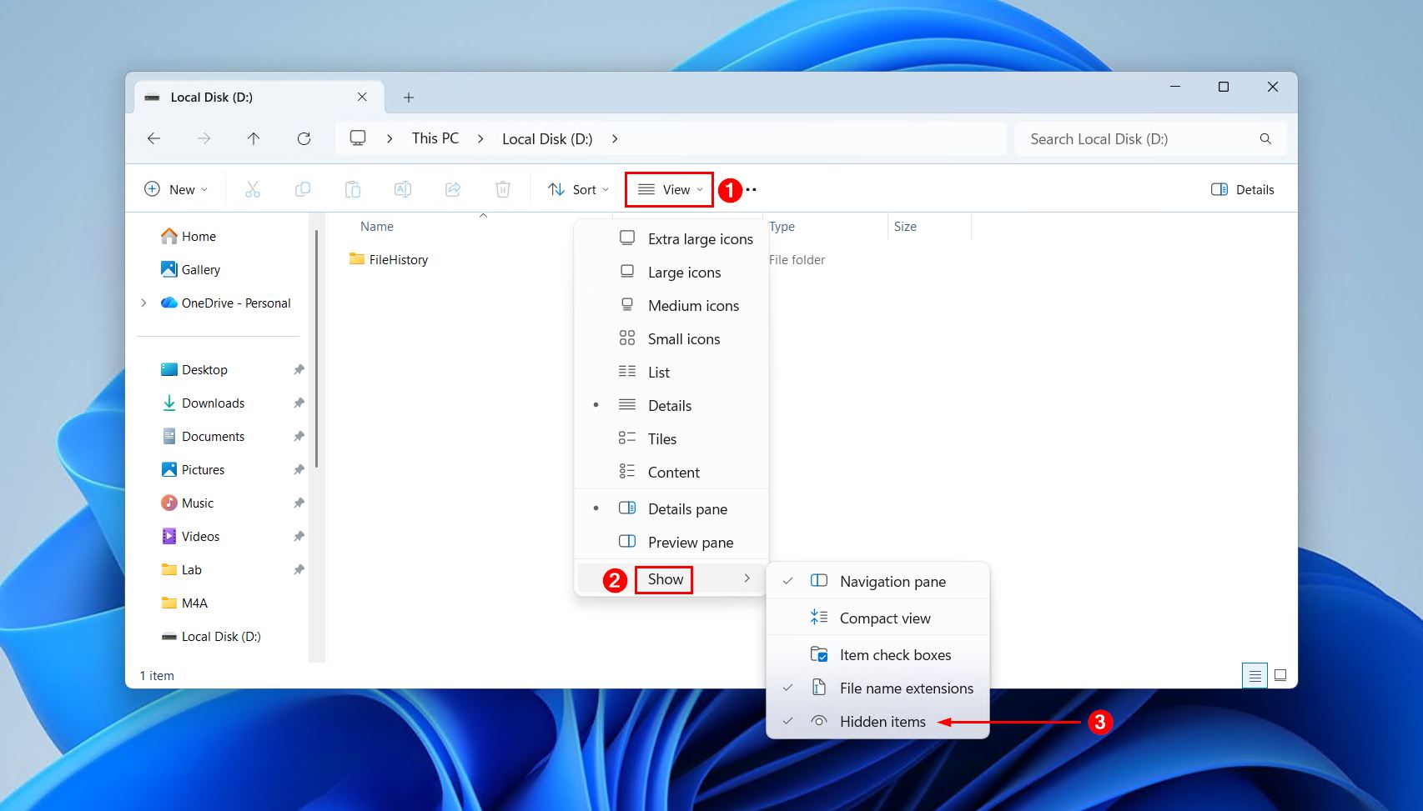Sort by the Name column header
This screenshot has width=1423, height=811.
point(377,226)
